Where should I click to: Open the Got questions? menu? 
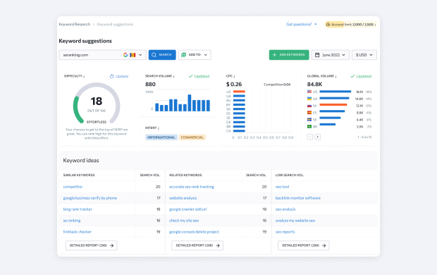[302, 24]
